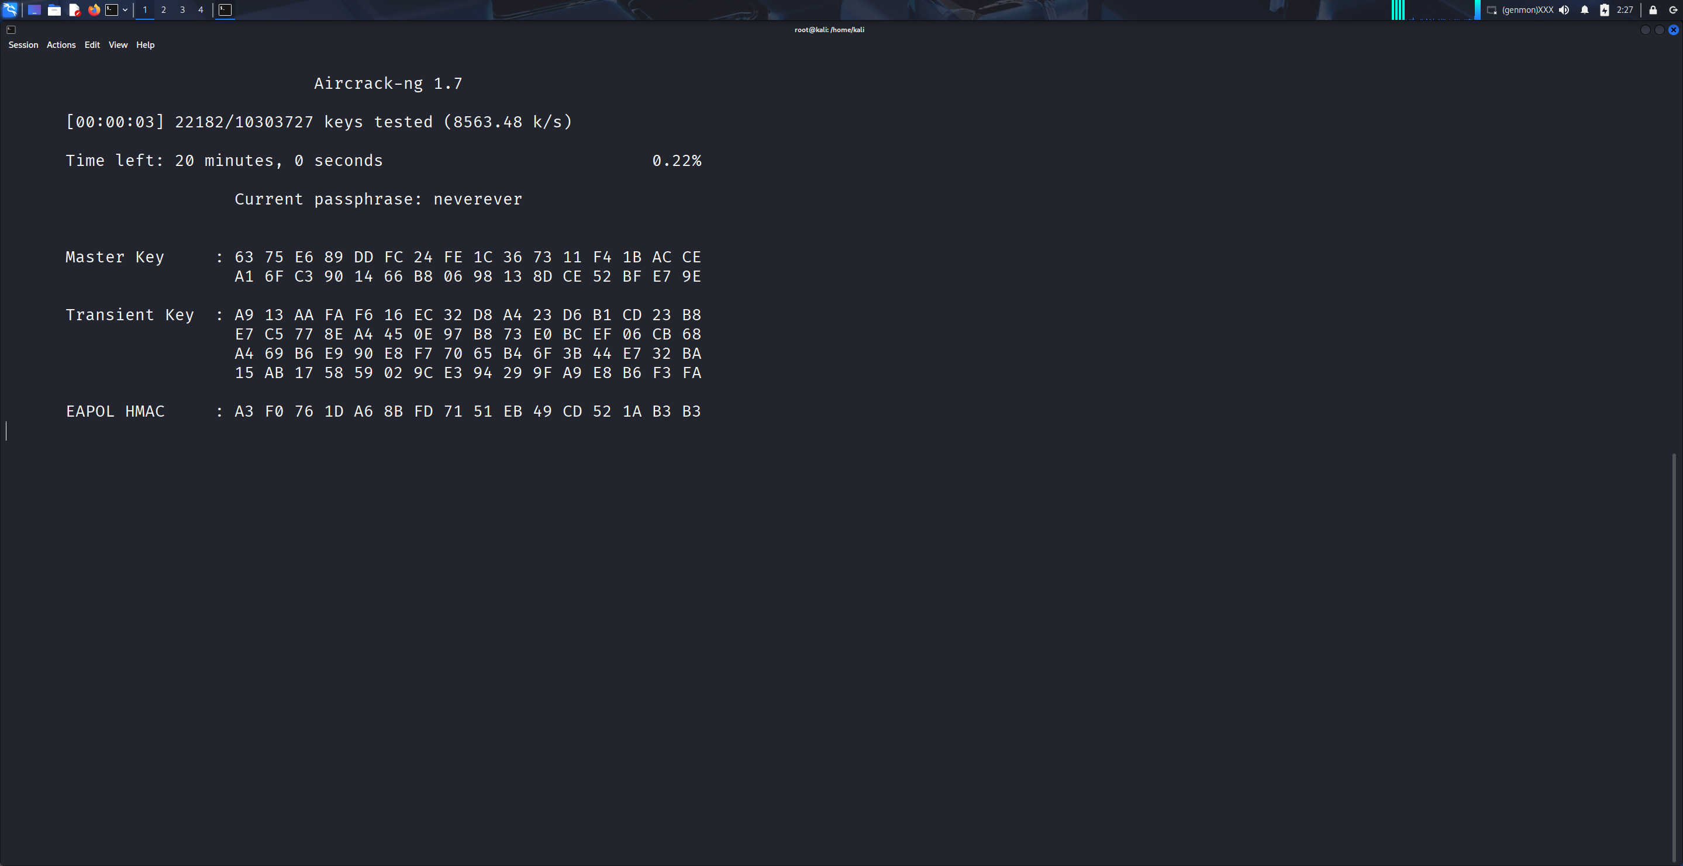Click the Show Desktop panel icon
1683x866 pixels.
click(35, 10)
